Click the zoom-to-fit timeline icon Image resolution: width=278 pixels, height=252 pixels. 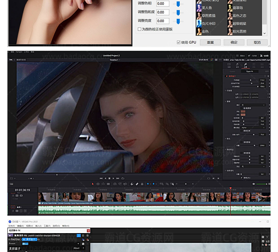[162, 184]
